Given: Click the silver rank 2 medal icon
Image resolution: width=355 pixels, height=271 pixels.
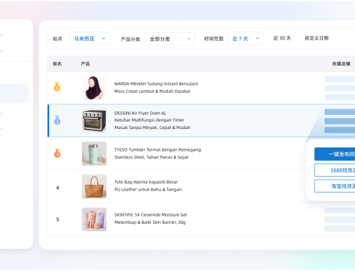Looking at the screenshot, I should tap(57, 120).
